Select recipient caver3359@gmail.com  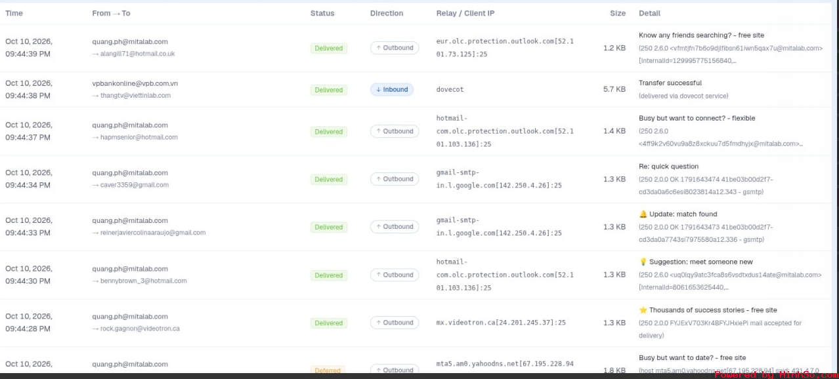coord(135,185)
